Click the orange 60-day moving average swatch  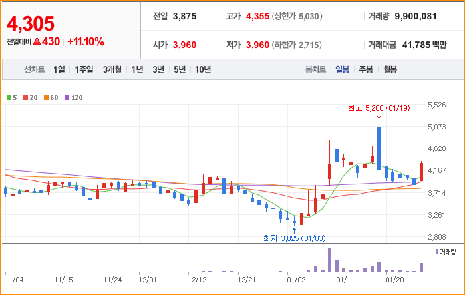tap(47, 98)
